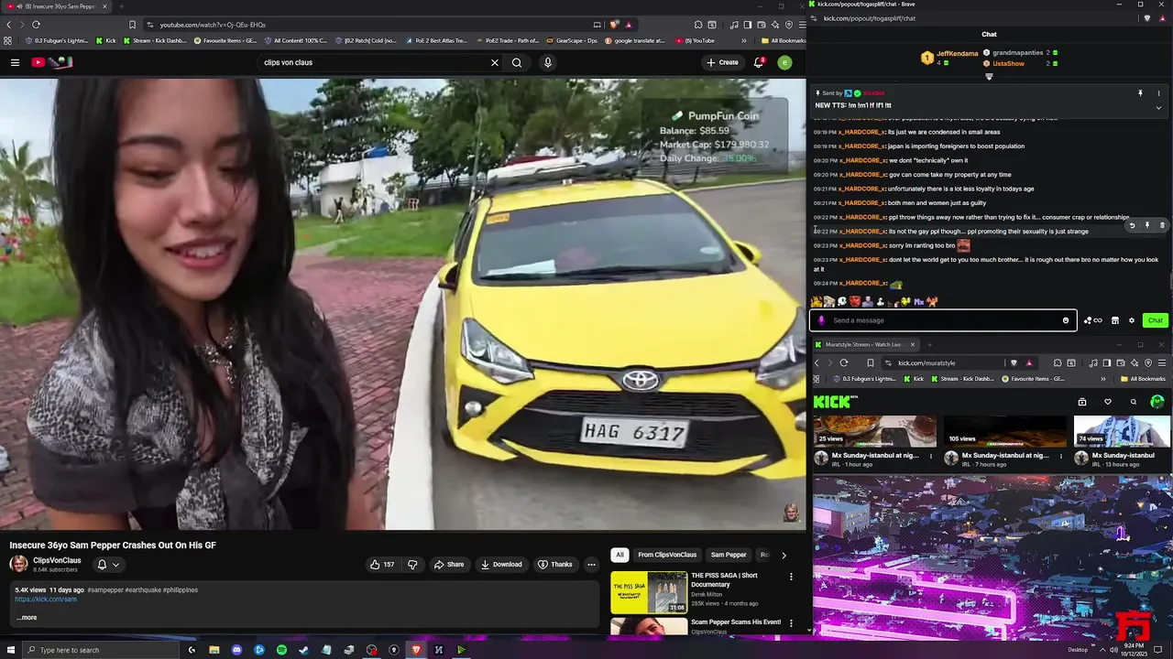Bookmark the YouTube page via address bar icon
The width and height of the screenshot is (1173, 659).
[x=133, y=25]
